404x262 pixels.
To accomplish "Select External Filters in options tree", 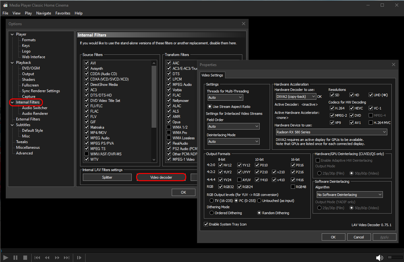I will 28,119.
